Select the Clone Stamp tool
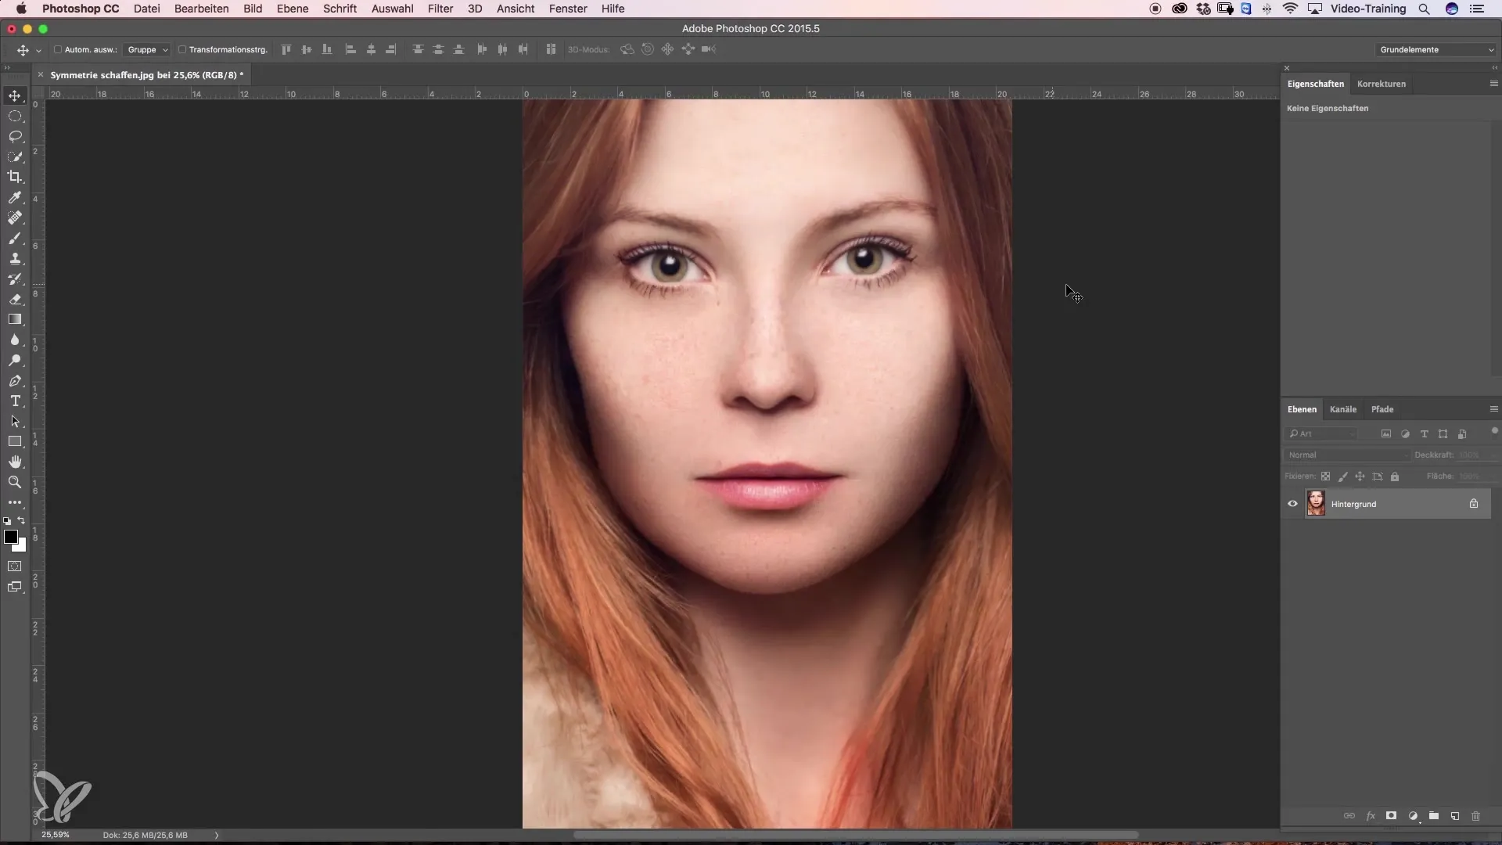Viewport: 1502px width, 845px height. pos(15,258)
